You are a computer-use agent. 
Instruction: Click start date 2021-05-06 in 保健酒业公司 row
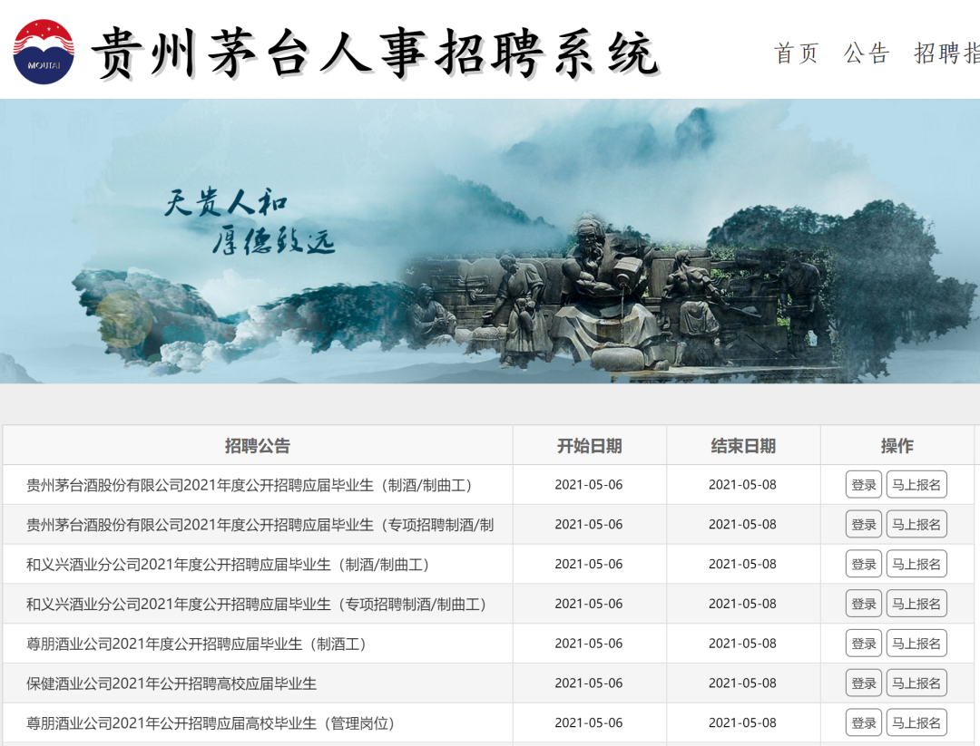(x=589, y=683)
